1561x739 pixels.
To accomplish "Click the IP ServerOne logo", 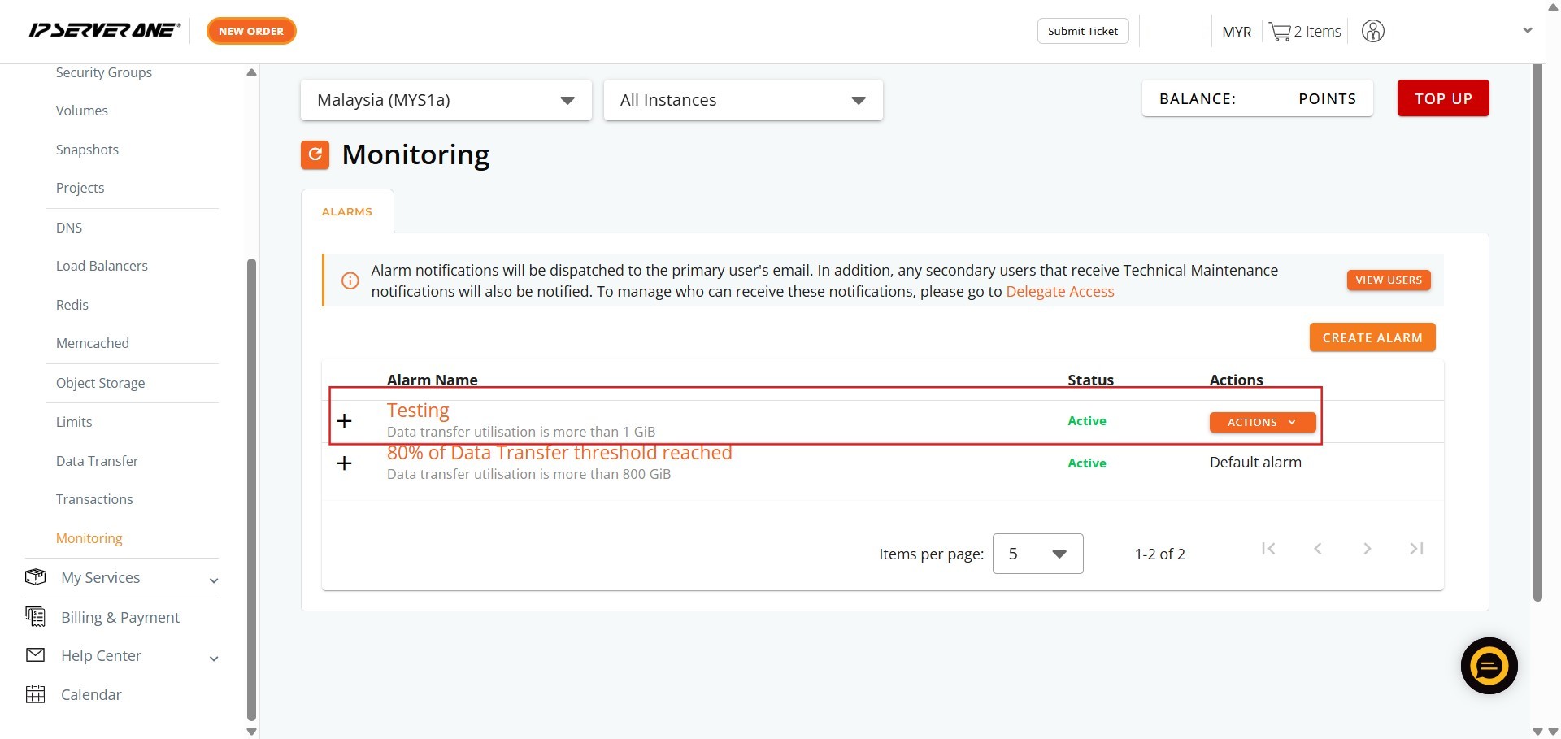I will coord(104,31).
